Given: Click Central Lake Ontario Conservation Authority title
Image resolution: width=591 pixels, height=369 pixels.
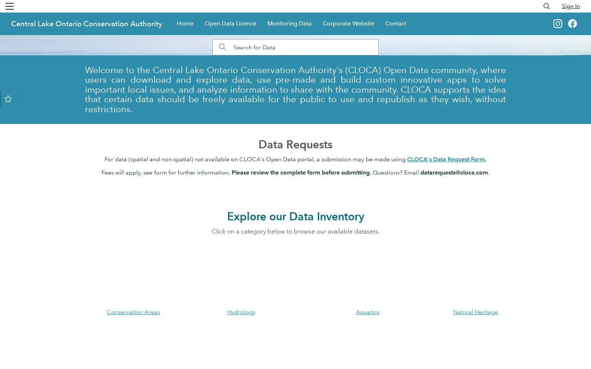Looking at the screenshot, I should pyautogui.click(x=86, y=24).
